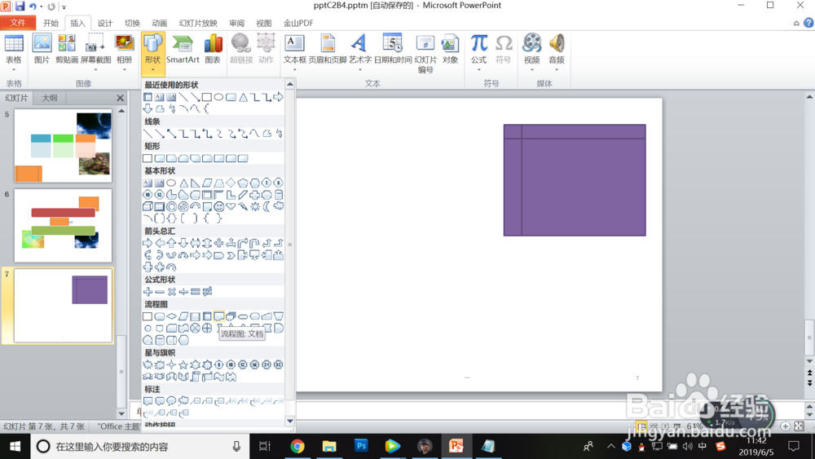Select slide 5 thumbnail
The image size is (815, 459).
click(x=63, y=146)
